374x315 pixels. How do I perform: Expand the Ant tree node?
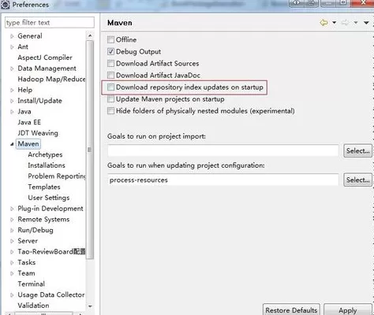(x=12, y=47)
